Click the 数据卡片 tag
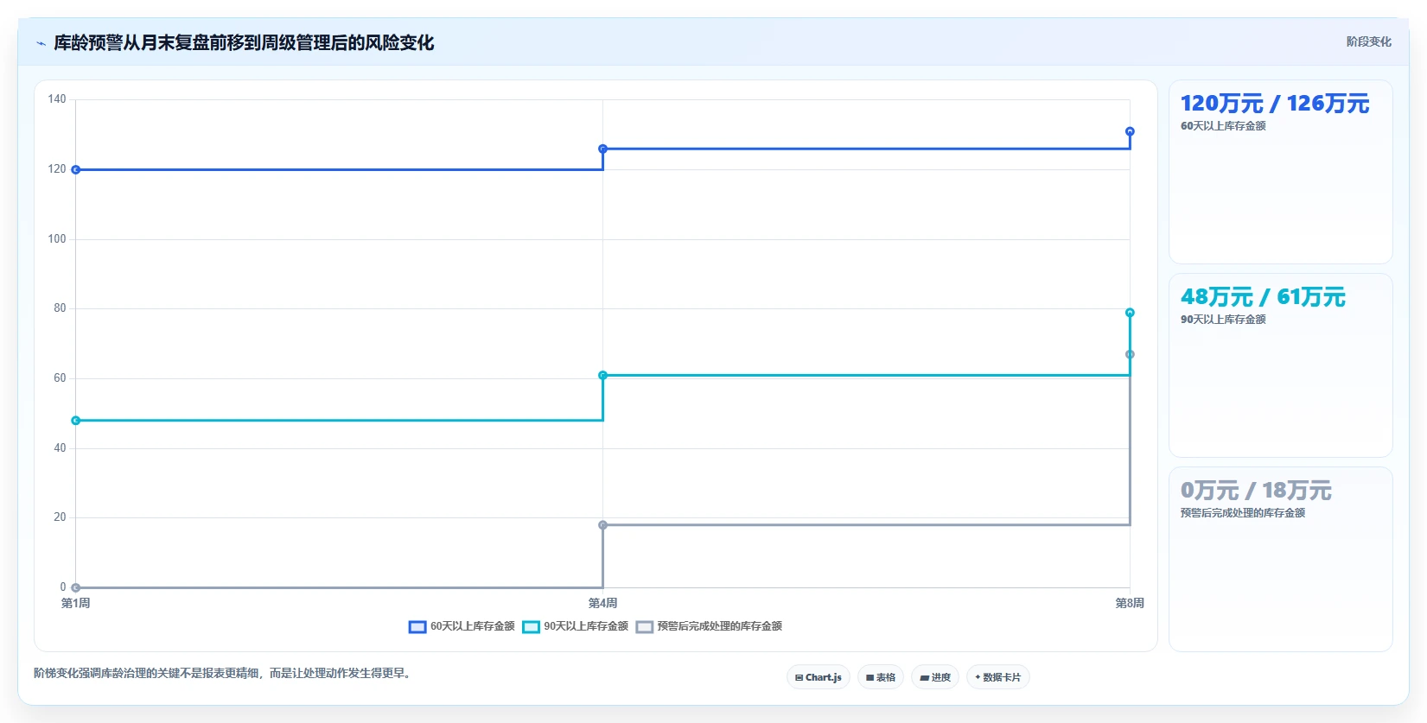The width and height of the screenshot is (1427, 723). pyautogui.click(x=998, y=677)
